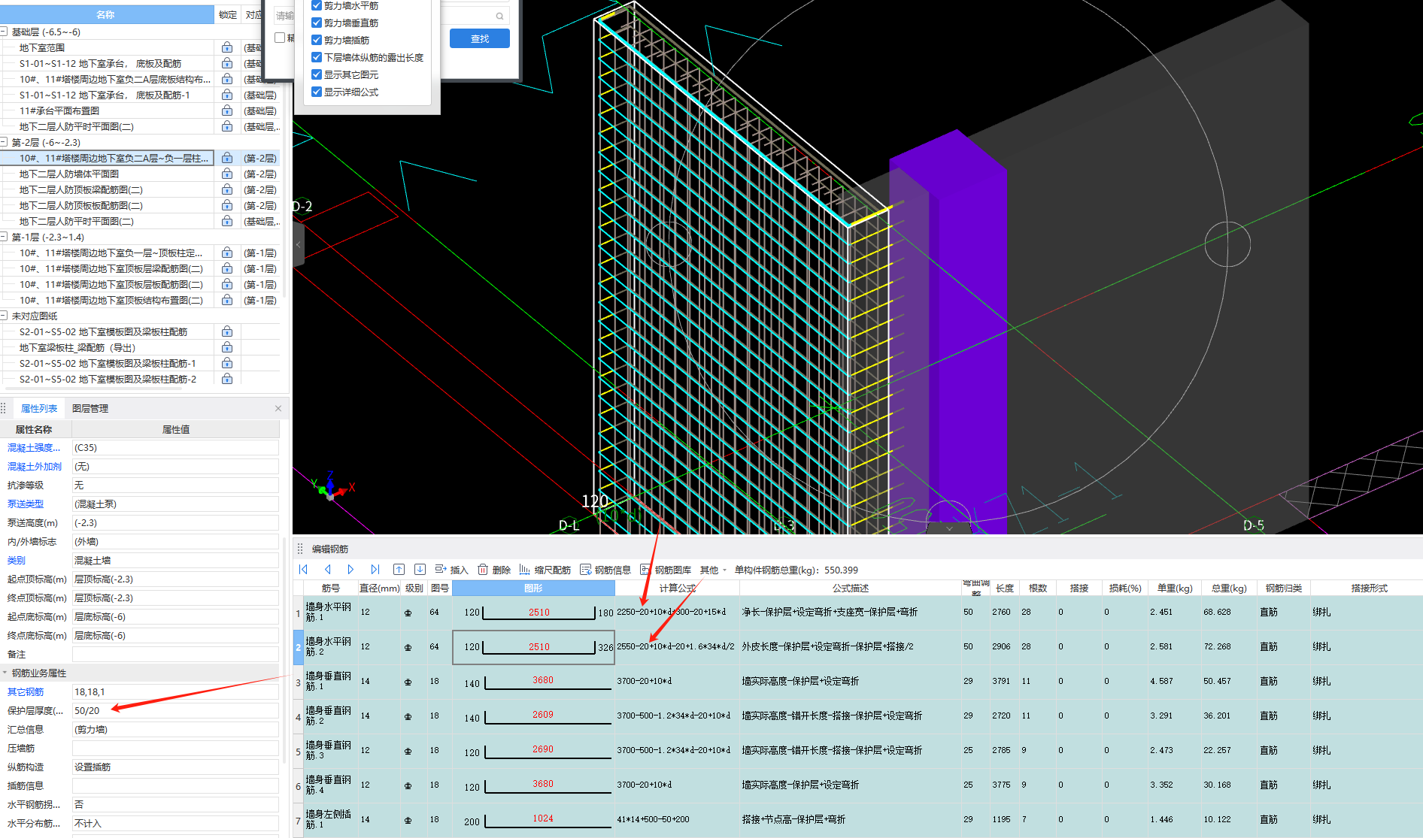Image resolution: width=1423 pixels, height=838 pixels.
Task: Uncheck 显示其它图元 checkbox
Action: click(x=317, y=74)
